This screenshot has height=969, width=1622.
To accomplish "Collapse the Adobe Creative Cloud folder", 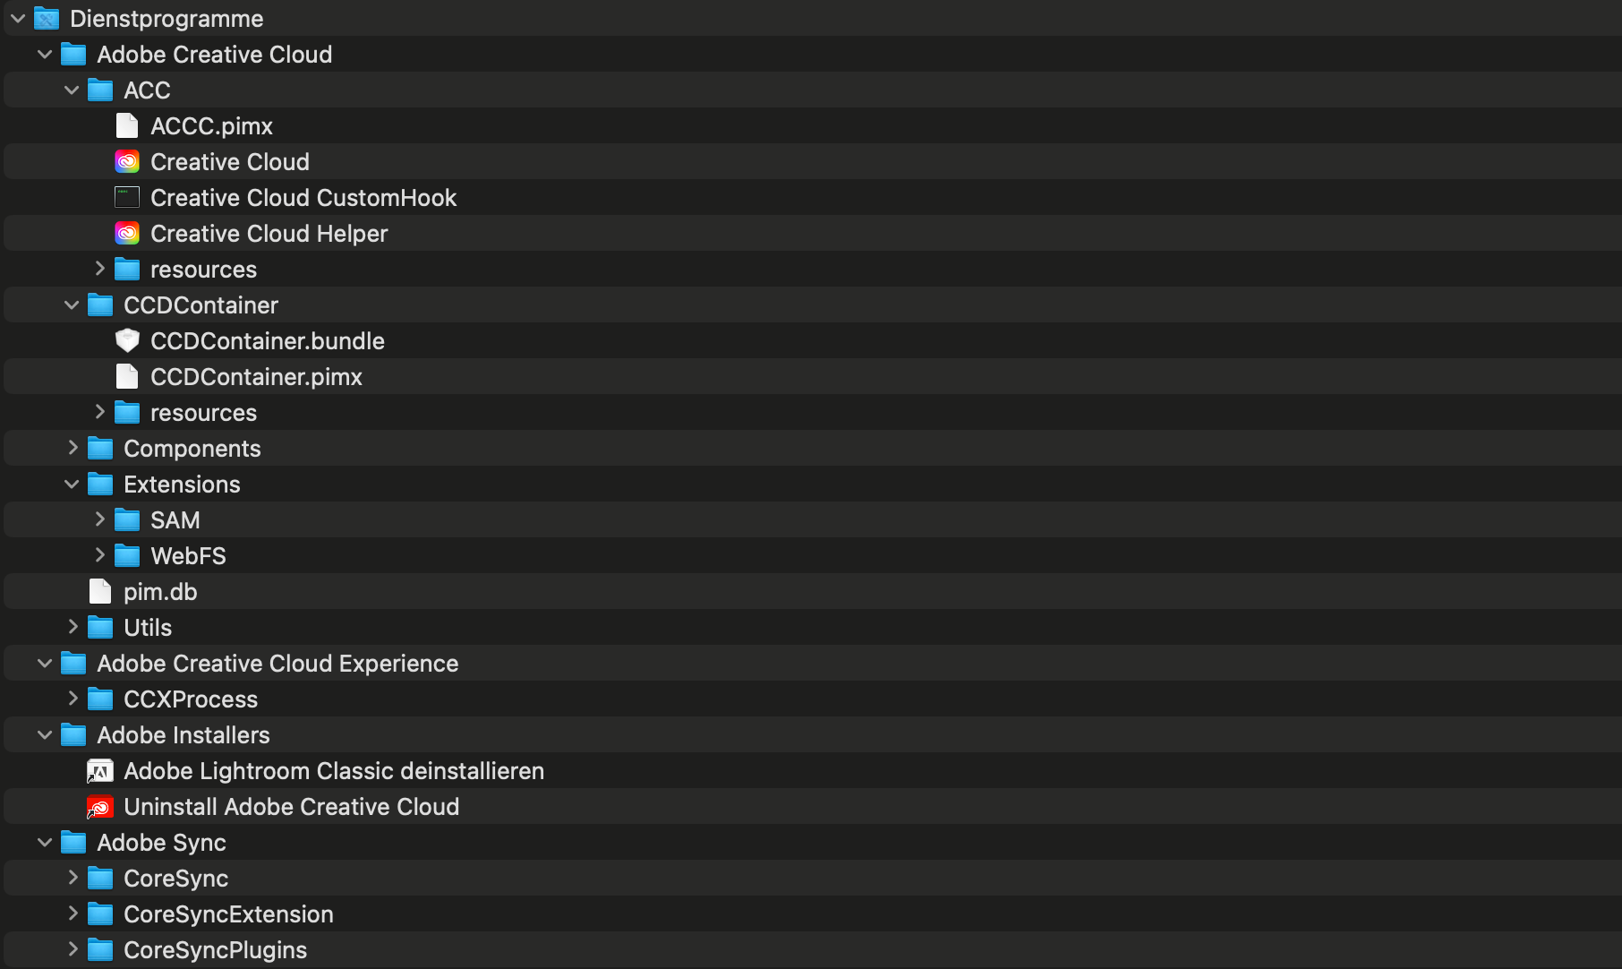I will (x=45, y=54).
